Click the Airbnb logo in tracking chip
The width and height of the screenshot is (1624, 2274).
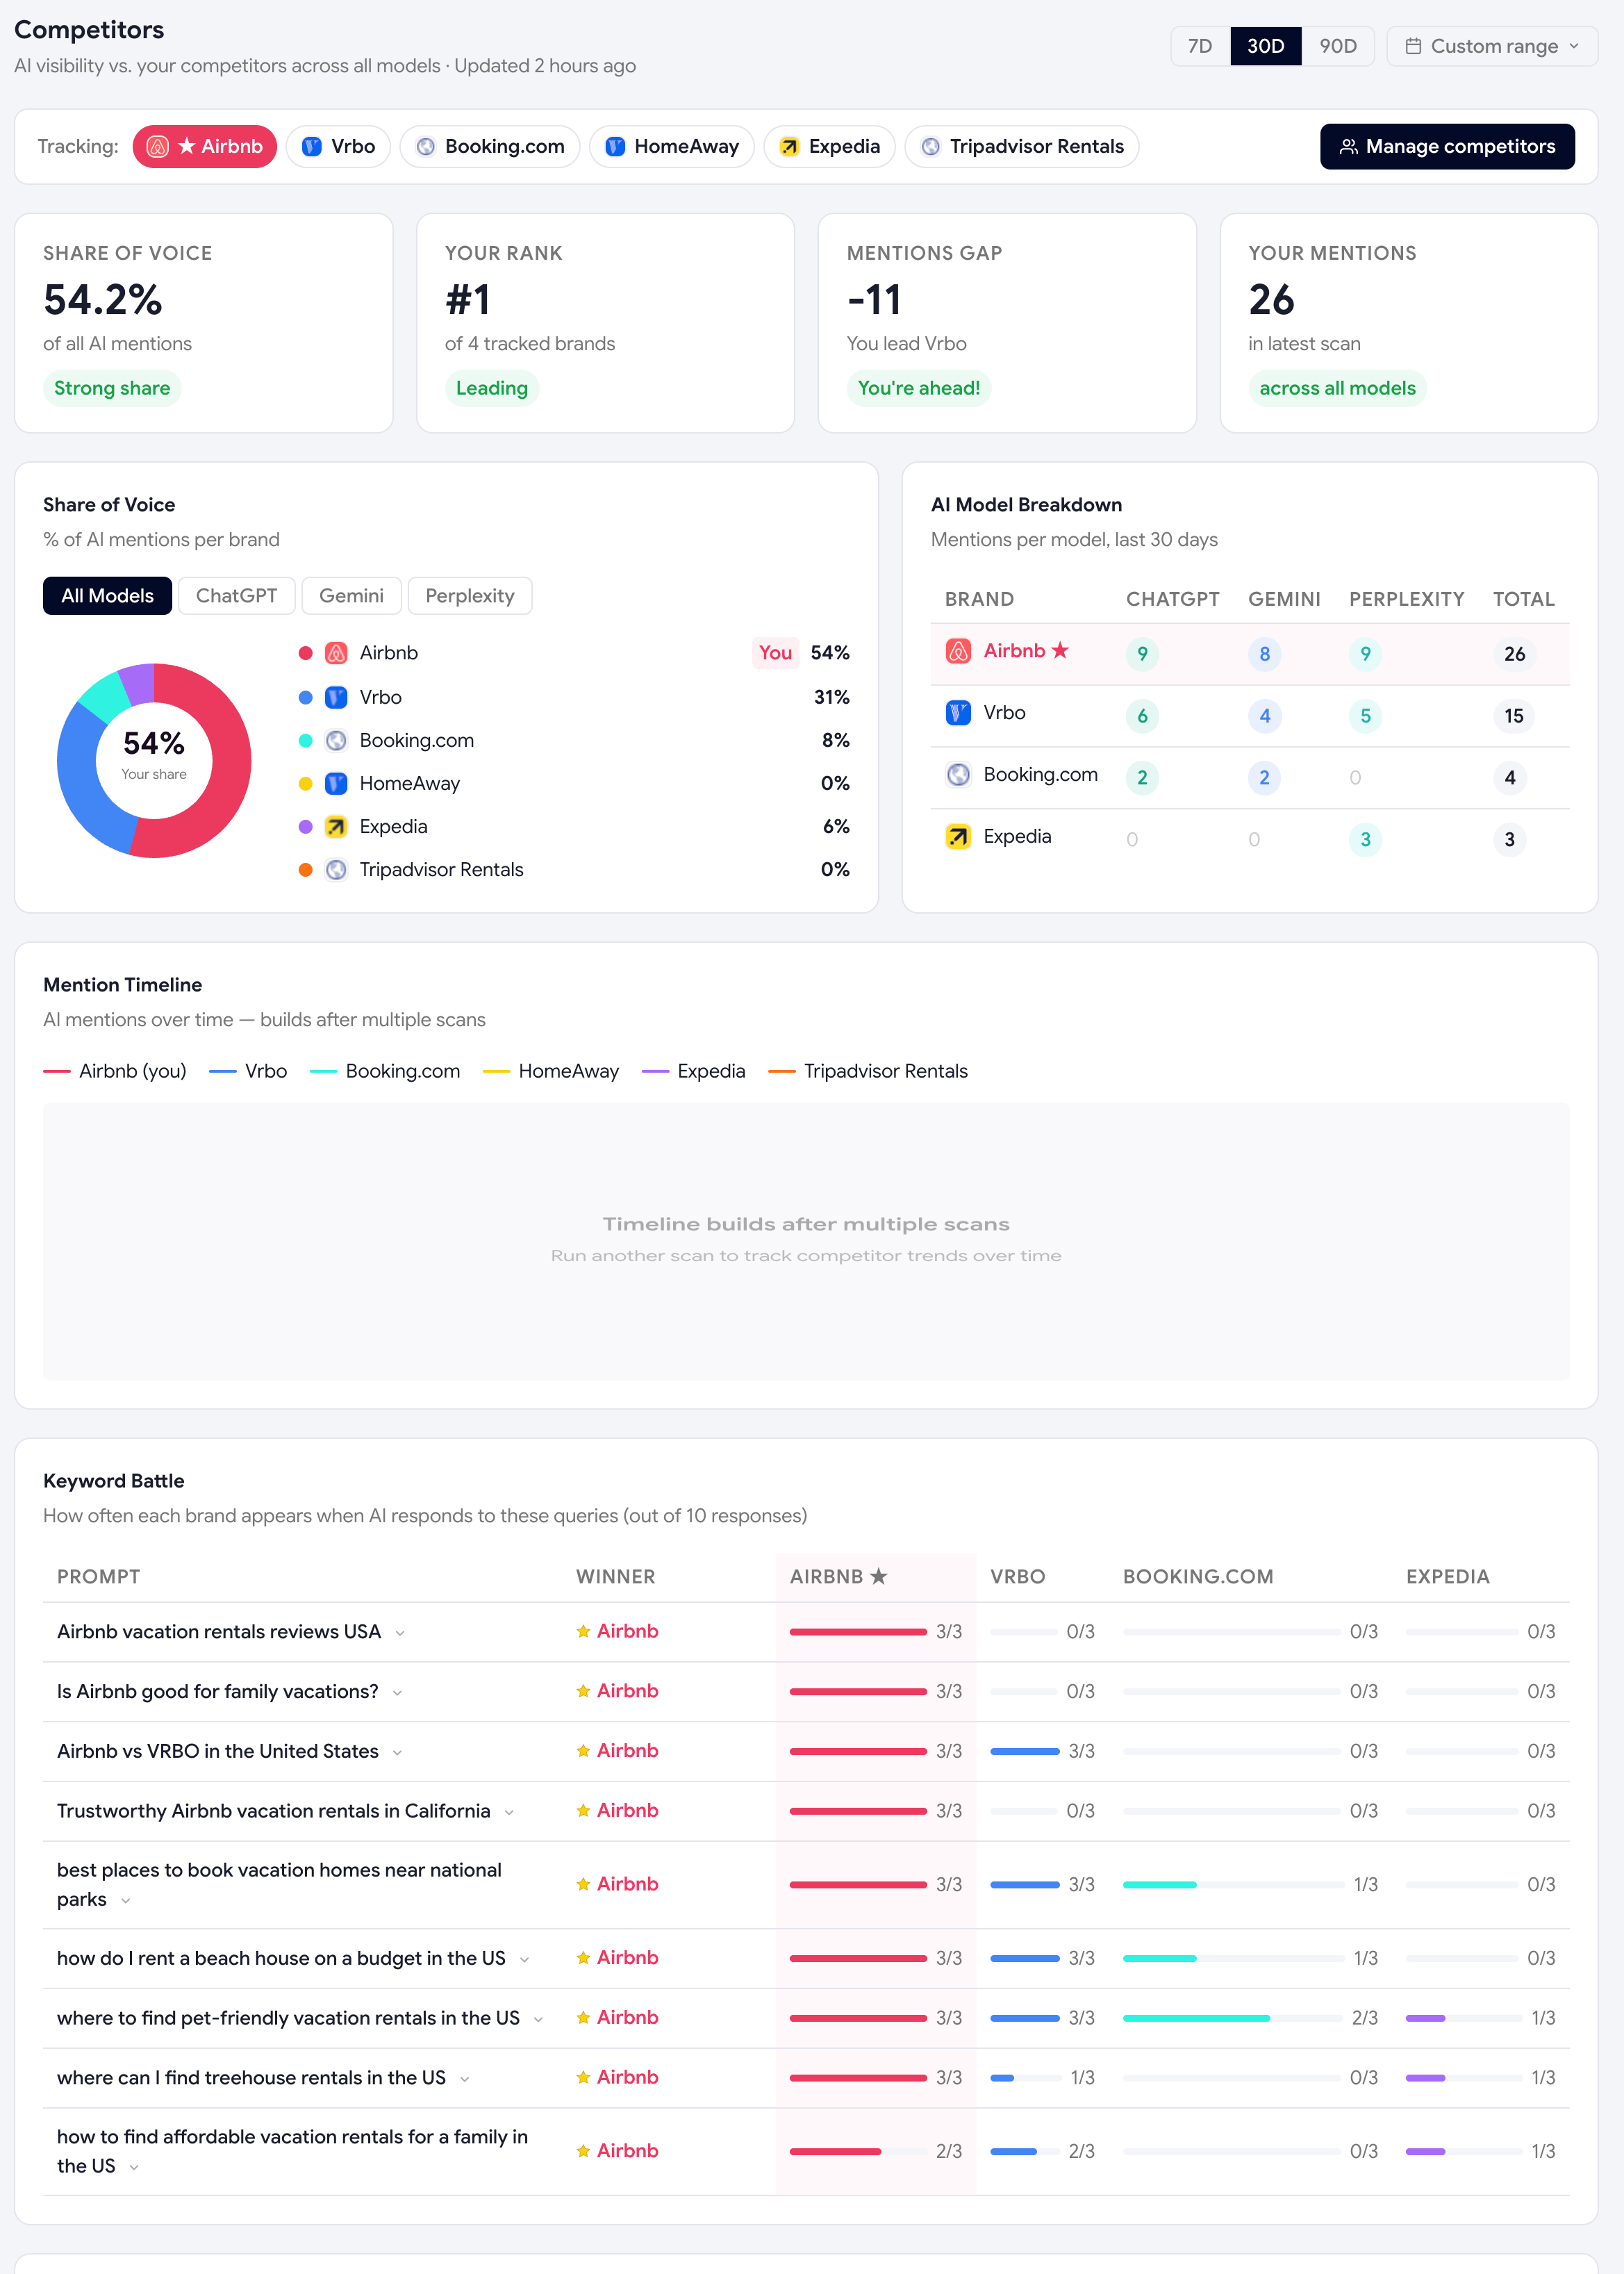pyautogui.click(x=157, y=147)
